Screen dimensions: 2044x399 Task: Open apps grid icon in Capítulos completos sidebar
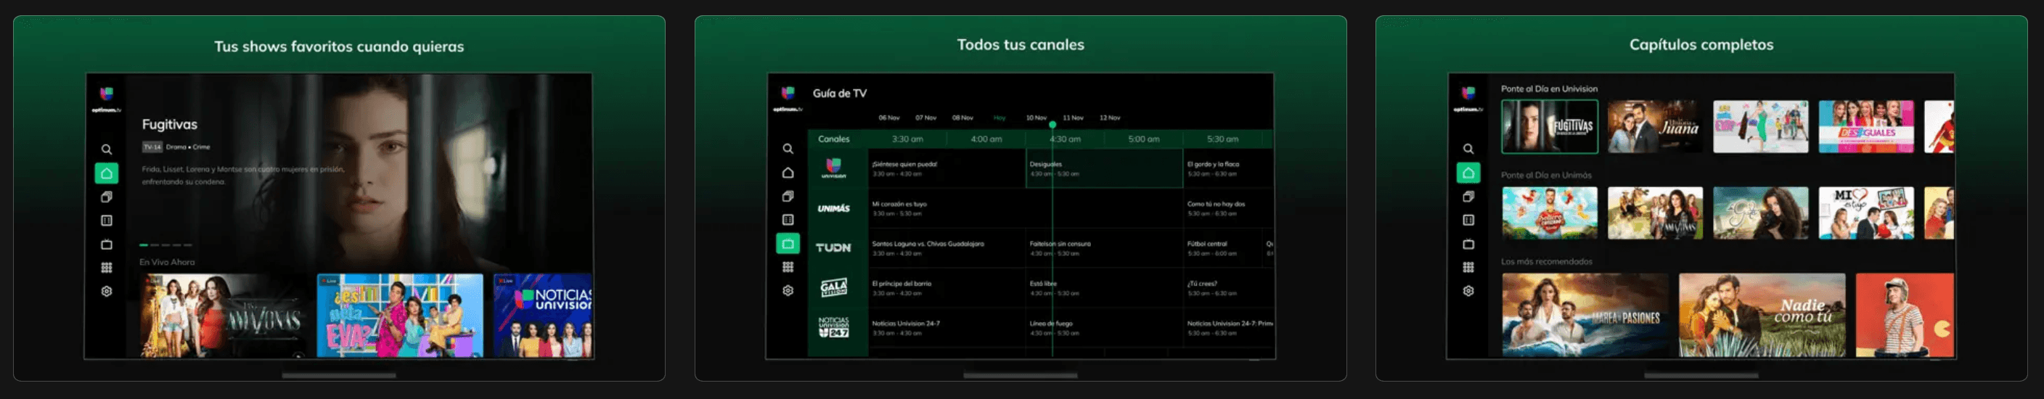(1468, 267)
